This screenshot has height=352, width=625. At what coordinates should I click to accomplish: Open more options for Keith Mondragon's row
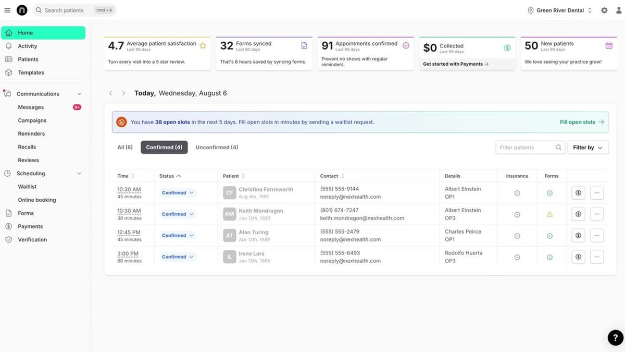pos(597,214)
